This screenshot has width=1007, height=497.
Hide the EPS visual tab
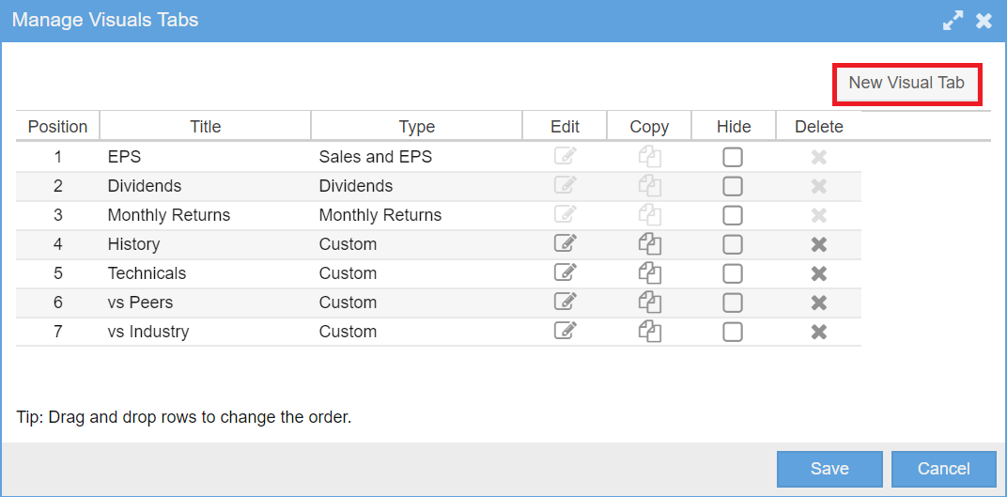coord(733,157)
